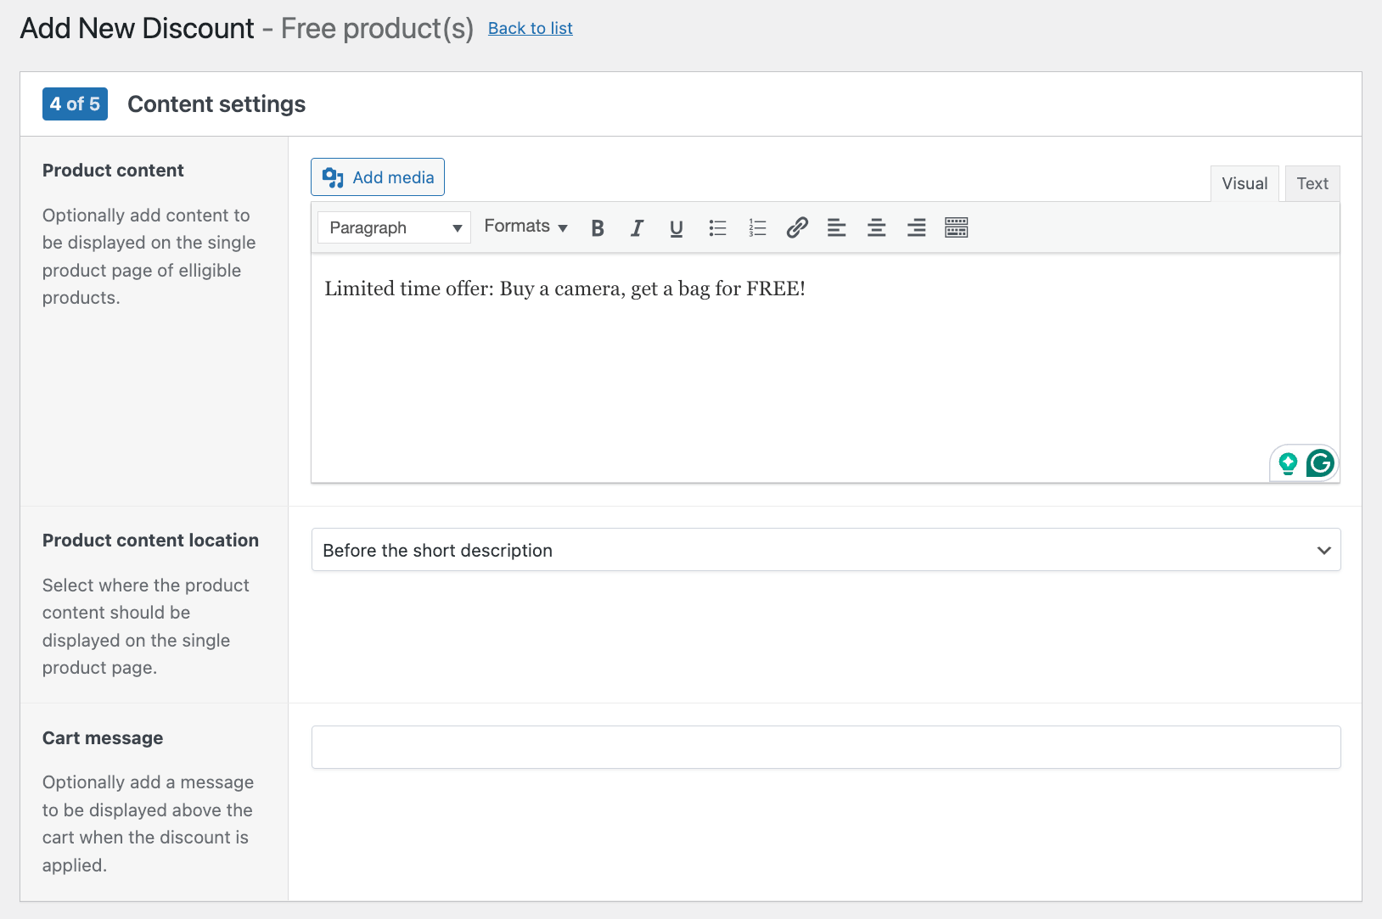Expand the Formats menu
1382x919 pixels.
click(x=525, y=227)
